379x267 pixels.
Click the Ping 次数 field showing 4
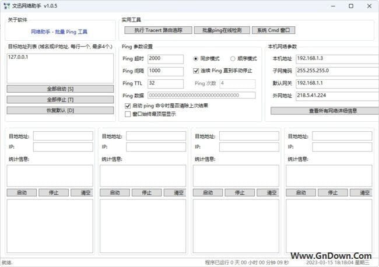pos(237,84)
